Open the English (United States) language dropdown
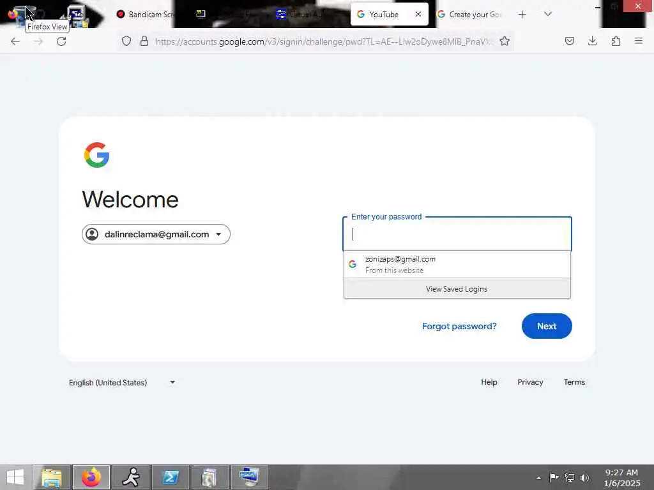654x490 pixels. (122, 383)
